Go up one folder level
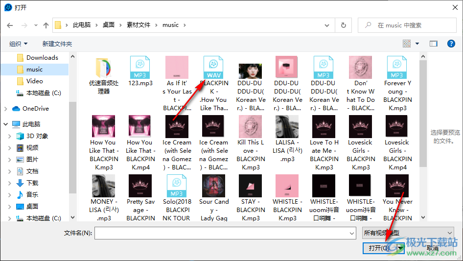The width and height of the screenshot is (463, 261). [46, 25]
